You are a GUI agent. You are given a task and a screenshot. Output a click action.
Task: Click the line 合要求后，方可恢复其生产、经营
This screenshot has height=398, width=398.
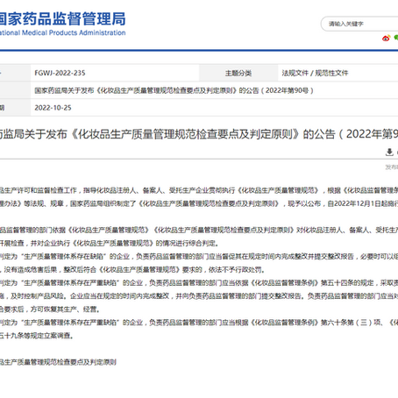click(x=51, y=309)
